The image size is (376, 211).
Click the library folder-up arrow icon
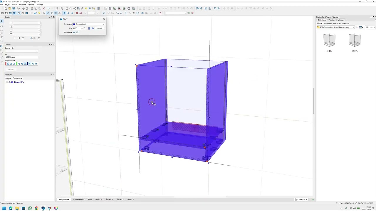[357, 27]
